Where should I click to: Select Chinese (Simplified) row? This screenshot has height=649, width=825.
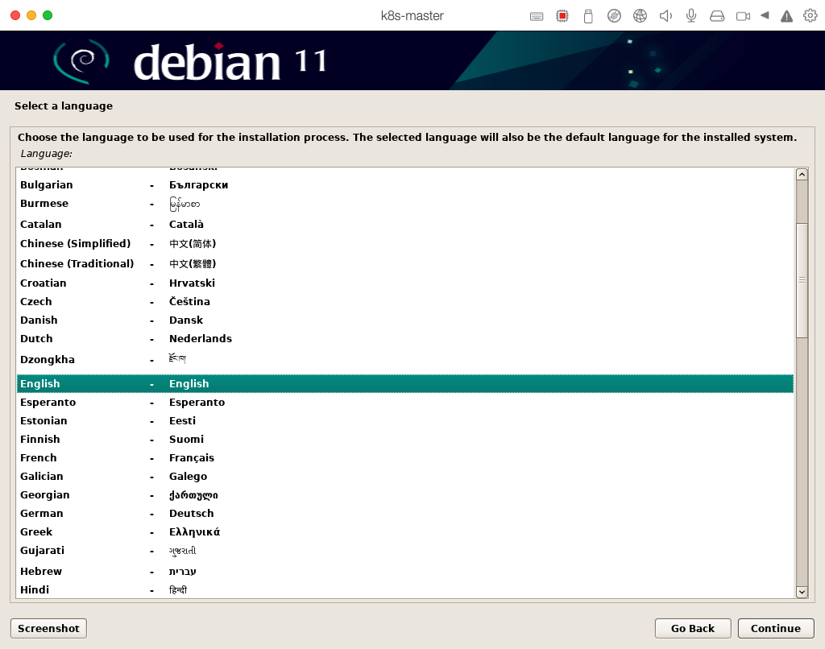(404, 244)
